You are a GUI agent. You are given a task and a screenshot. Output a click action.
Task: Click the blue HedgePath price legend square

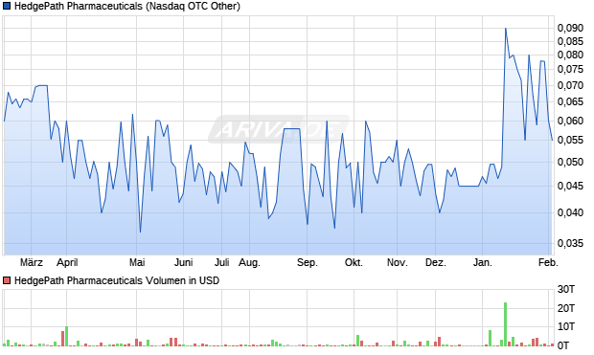click(7, 7)
